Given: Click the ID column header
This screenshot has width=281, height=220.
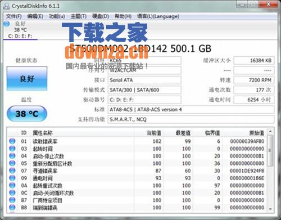Looking at the screenshot, I should [x=24, y=133].
